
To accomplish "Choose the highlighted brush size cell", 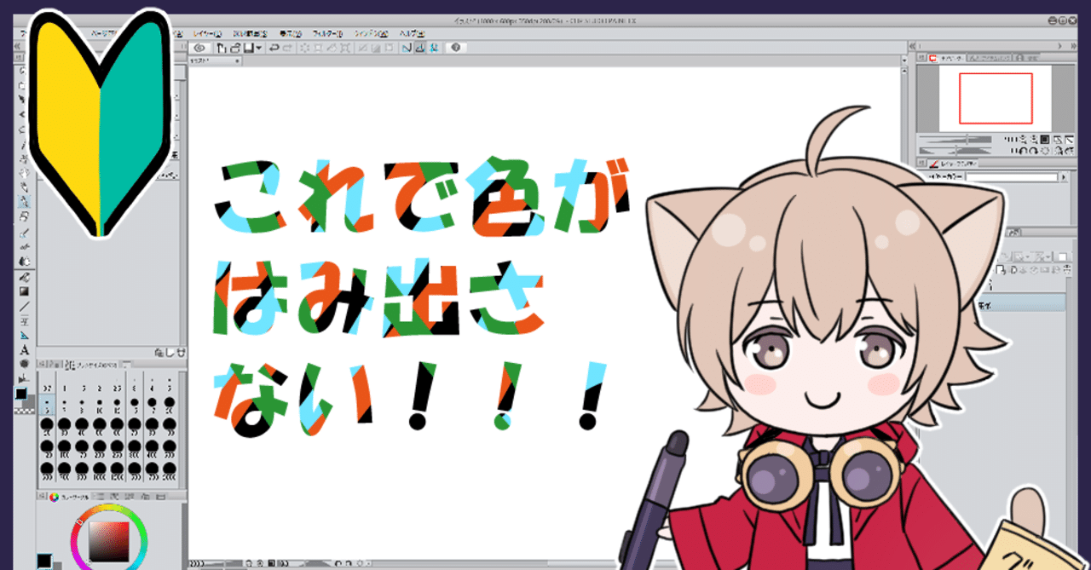I will 47,405.
